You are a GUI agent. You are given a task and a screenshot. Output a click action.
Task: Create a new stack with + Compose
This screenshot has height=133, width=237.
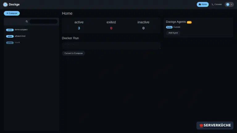point(12,13)
